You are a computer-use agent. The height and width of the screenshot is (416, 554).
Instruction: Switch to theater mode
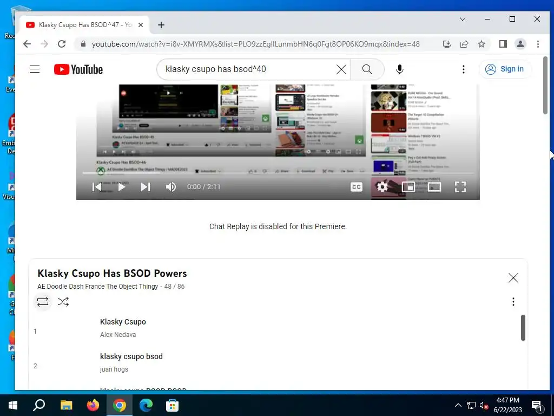[434, 187]
